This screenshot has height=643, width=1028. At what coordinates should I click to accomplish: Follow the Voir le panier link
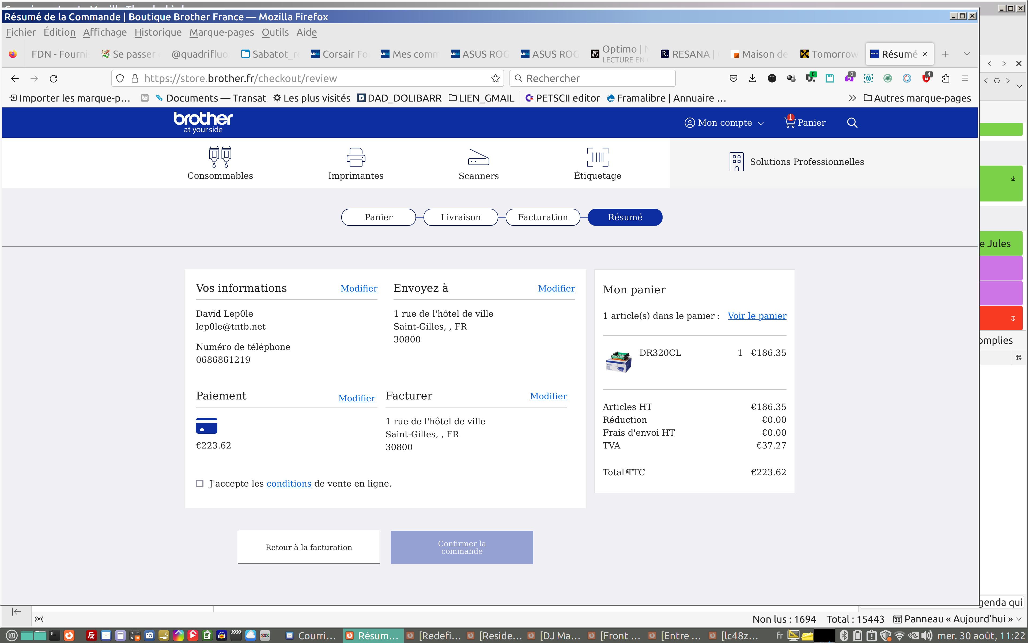click(757, 316)
